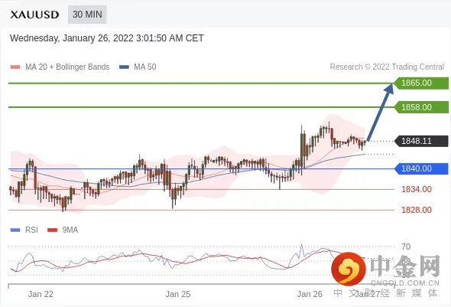
Task: Click the 9MA red legend swatch
Action: pyautogui.click(x=52, y=230)
